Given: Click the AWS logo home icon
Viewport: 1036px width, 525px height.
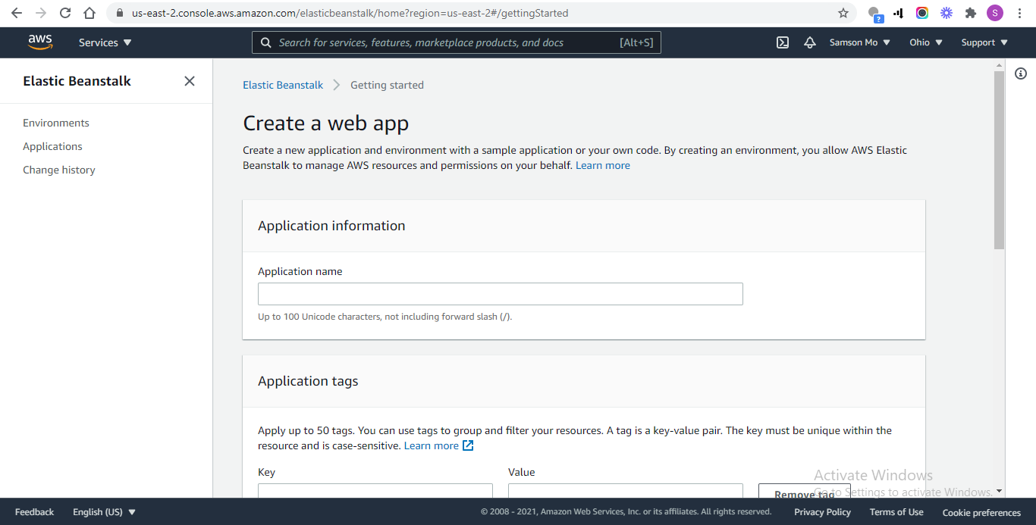Looking at the screenshot, I should tap(40, 42).
